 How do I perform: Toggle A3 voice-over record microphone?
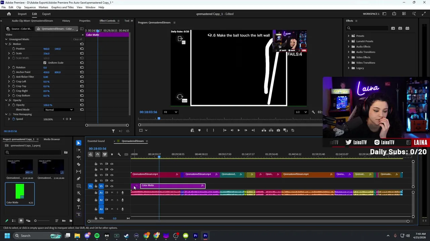click(122, 209)
